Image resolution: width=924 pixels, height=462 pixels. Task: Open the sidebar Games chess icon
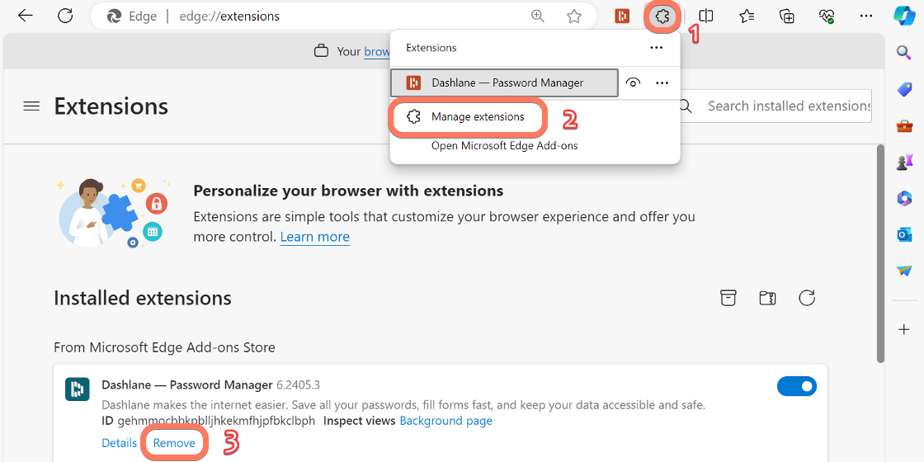(x=904, y=162)
